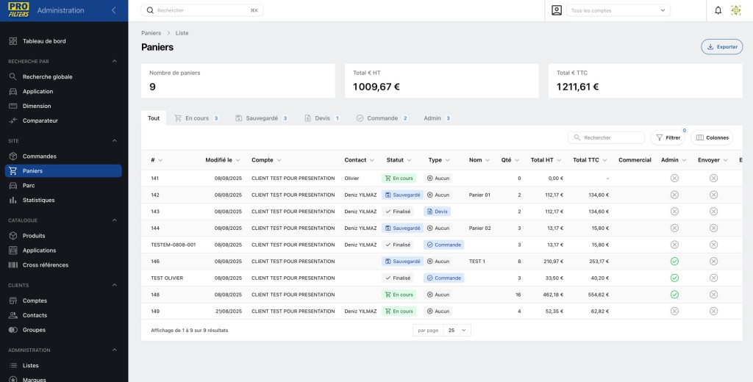The height and width of the screenshot is (382, 753).
Task: Switch to the Sauvegardé tab
Action: [262, 118]
